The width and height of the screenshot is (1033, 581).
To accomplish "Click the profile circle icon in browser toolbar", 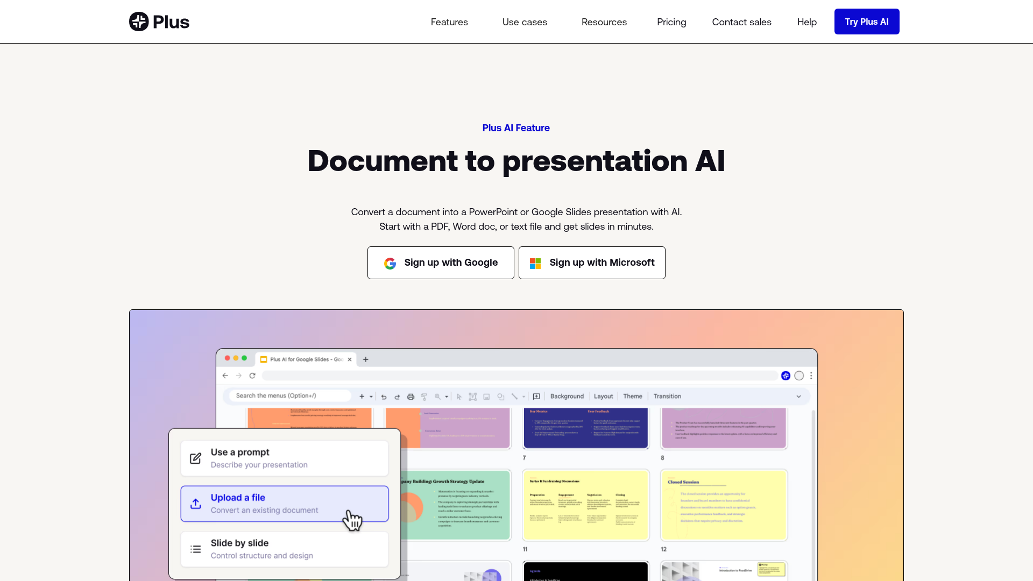I will pyautogui.click(x=799, y=375).
